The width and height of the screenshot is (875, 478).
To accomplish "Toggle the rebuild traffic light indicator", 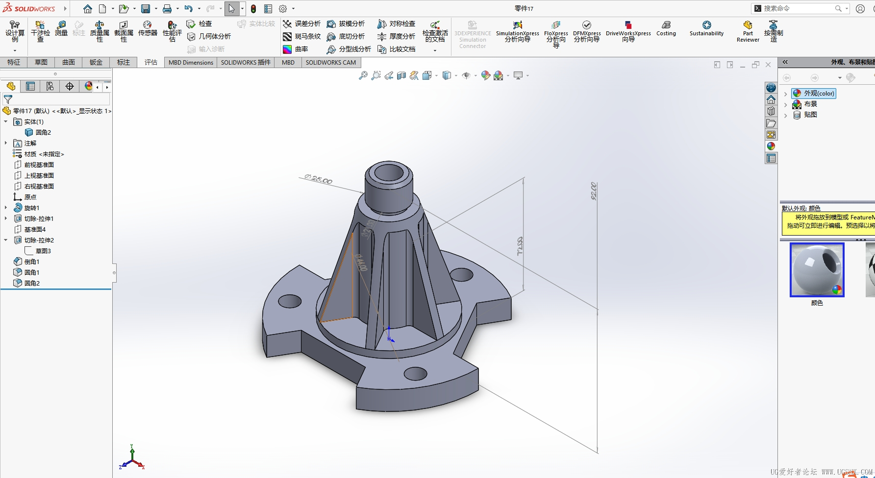I will (x=253, y=9).
